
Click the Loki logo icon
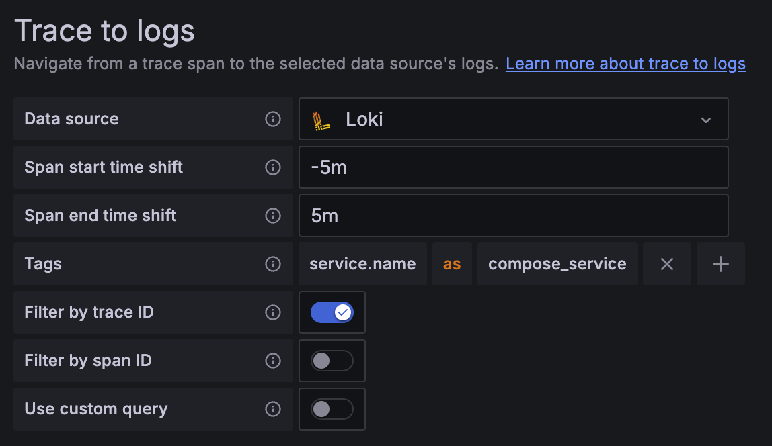(x=321, y=120)
